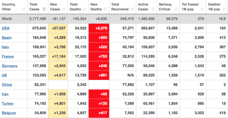Image resolution: width=228 pixels, height=118 pixels.
Task: Open the UK link
Action: coord(4,75)
